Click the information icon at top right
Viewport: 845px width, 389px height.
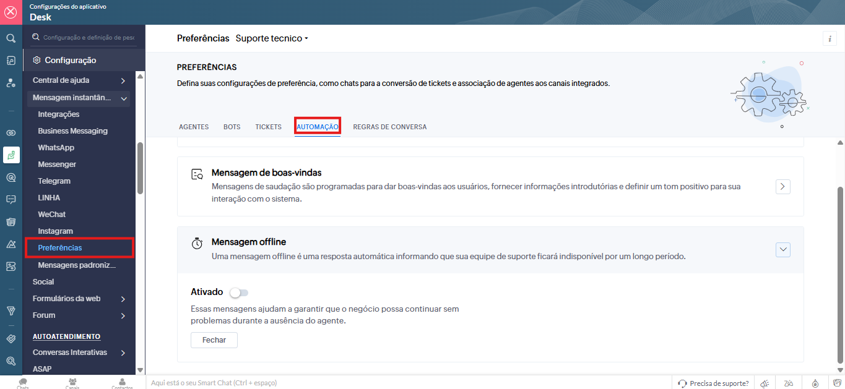pyautogui.click(x=830, y=38)
